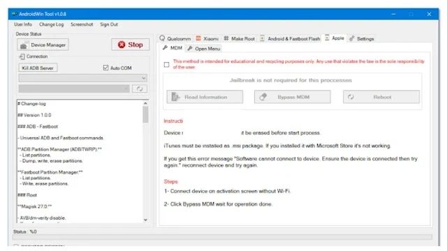This screenshot has height=251, width=447.
Task: Click the MDM sub-tab wrench icon
Action: point(165,48)
